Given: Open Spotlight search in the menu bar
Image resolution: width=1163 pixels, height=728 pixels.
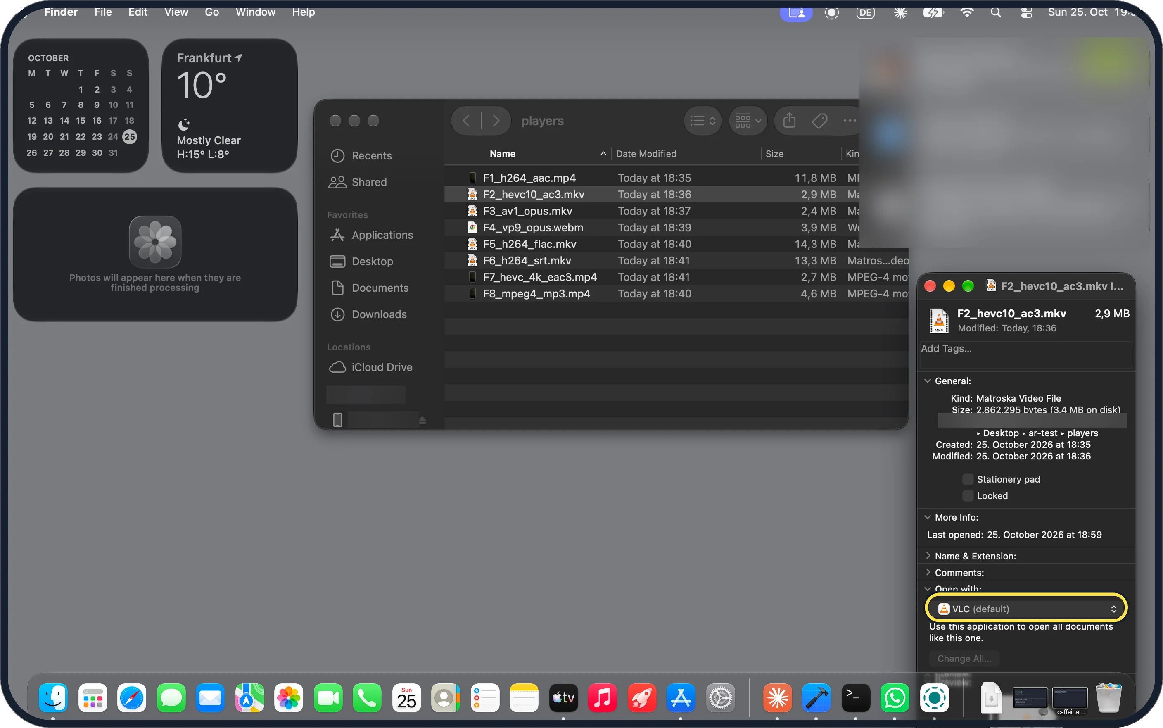Looking at the screenshot, I should (x=996, y=12).
